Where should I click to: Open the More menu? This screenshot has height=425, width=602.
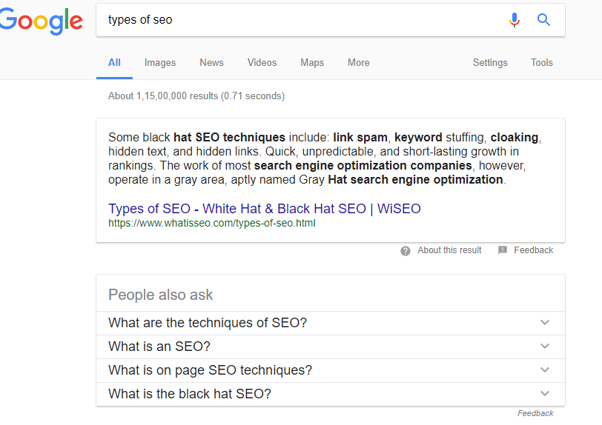click(359, 62)
